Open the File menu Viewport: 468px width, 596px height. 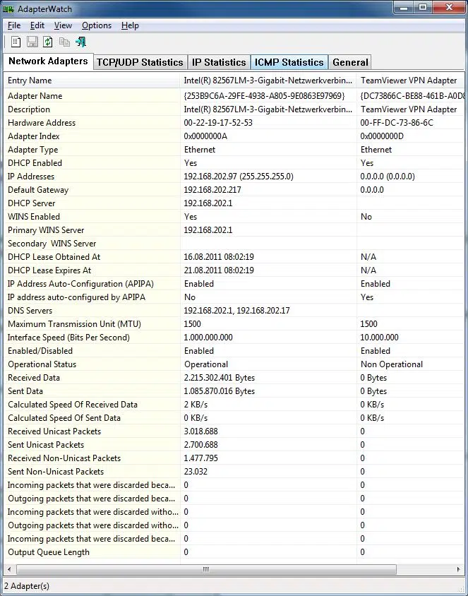(x=14, y=25)
